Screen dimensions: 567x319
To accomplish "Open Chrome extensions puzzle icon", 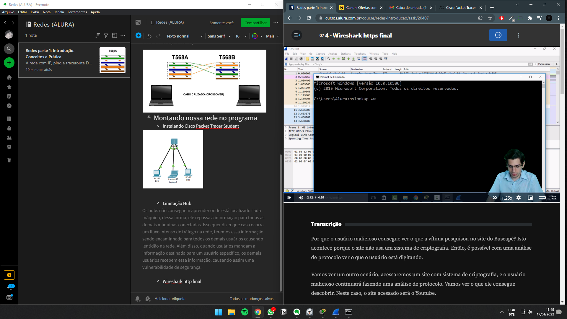I will 530,18.
